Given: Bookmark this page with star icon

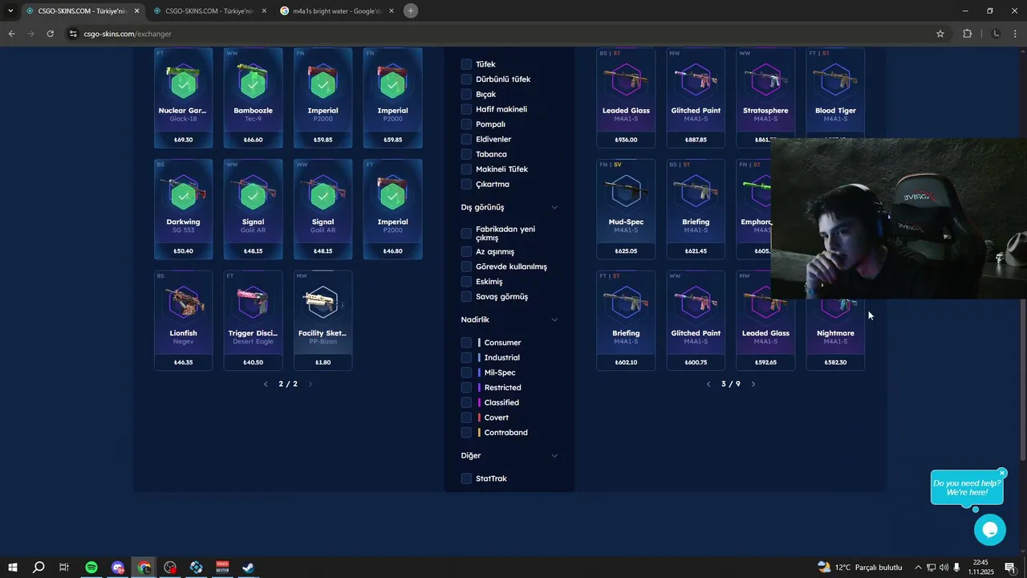Looking at the screenshot, I should 940,34.
